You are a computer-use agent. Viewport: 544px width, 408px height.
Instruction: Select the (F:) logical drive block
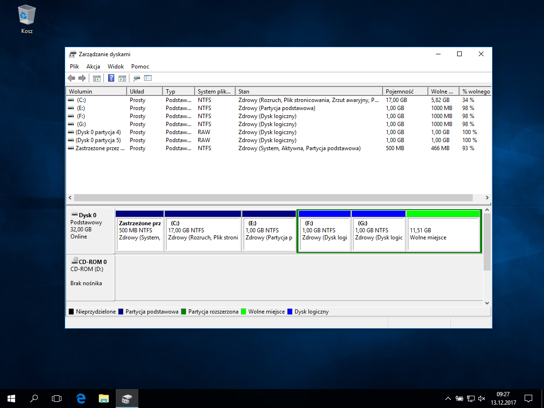pyautogui.click(x=324, y=231)
